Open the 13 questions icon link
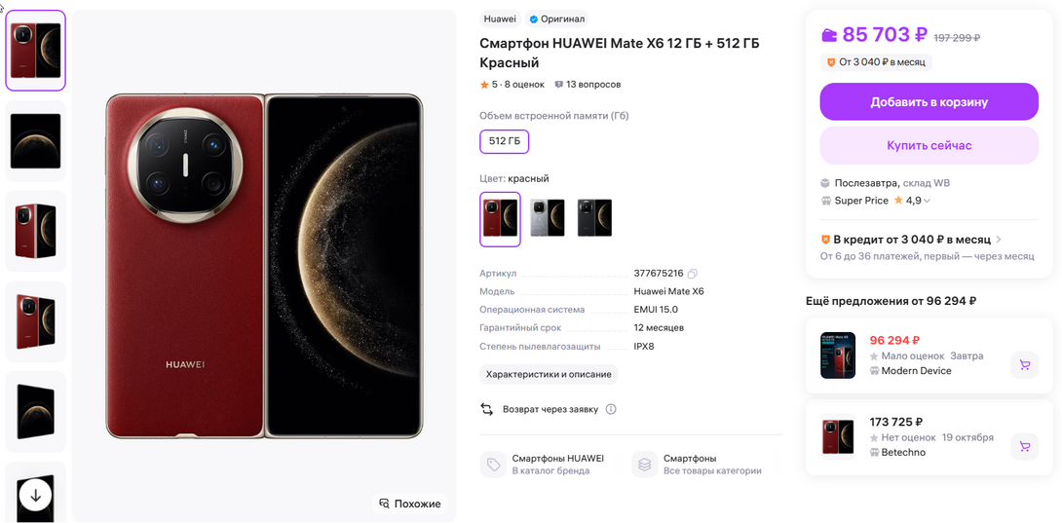Image resolution: width=1062 pixels, height=523 pixels. coord(559,85)
